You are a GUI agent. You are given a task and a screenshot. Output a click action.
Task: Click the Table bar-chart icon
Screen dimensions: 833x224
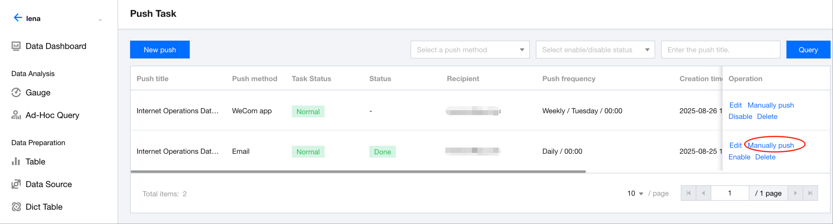pos(16,161)
